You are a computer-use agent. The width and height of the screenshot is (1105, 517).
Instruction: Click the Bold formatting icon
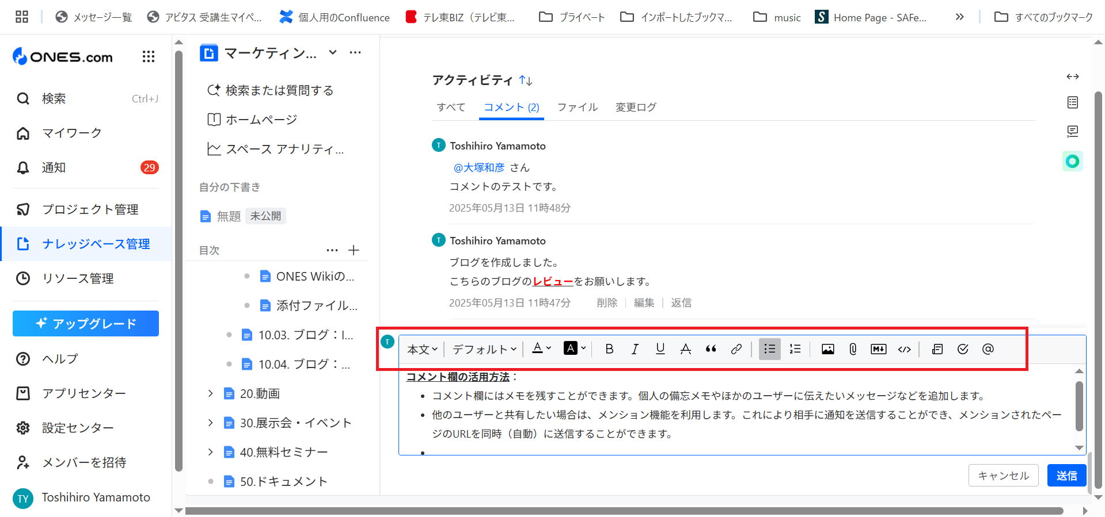pos(609,349)
